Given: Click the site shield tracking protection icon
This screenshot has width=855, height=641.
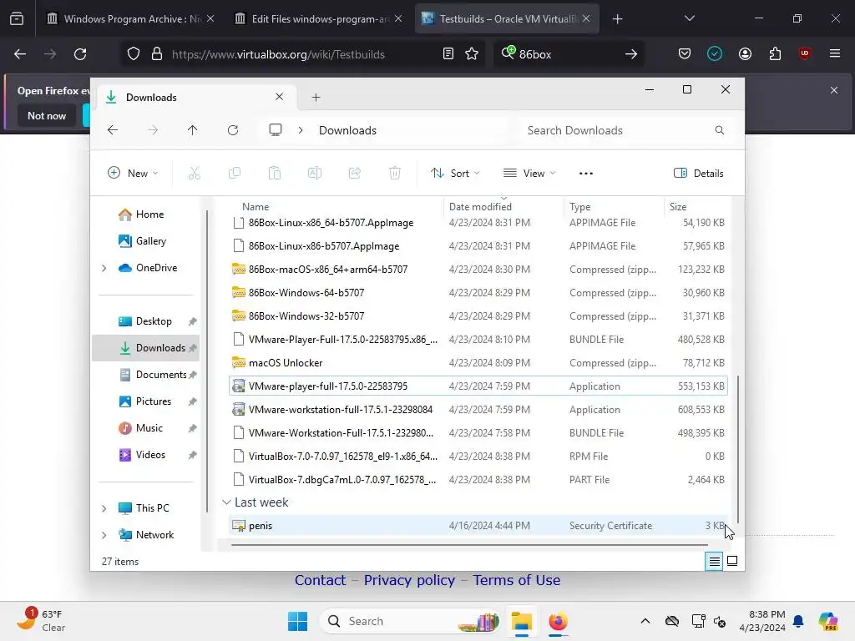Looking at the screenshot, I should (134, 54).
